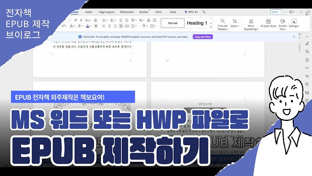
Task: Click the three-dots more options icon
Action: [x=301, y=12]
